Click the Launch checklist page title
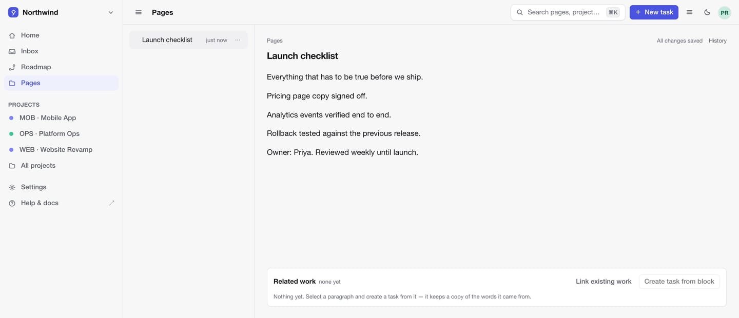The width and height of the screenshot is (739, 318). [x=302, y=56]
